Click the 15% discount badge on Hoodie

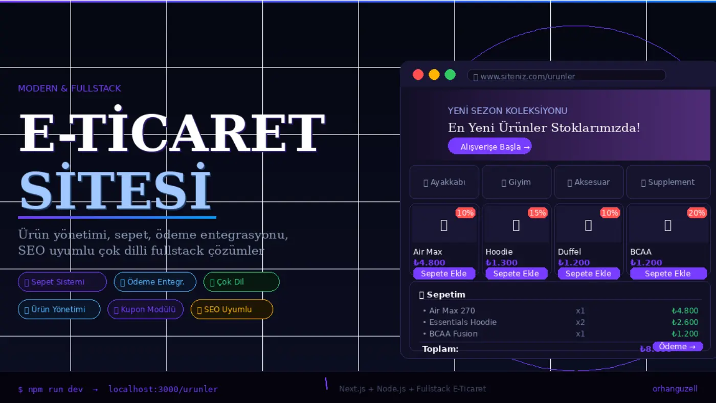538,213
